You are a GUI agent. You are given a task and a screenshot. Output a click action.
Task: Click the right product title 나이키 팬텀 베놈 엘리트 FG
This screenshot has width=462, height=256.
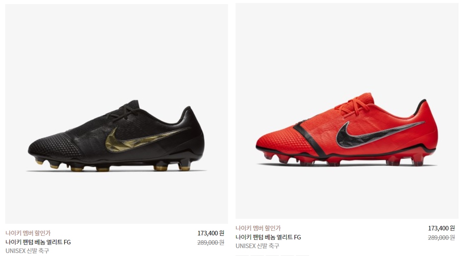pos(268,237)
